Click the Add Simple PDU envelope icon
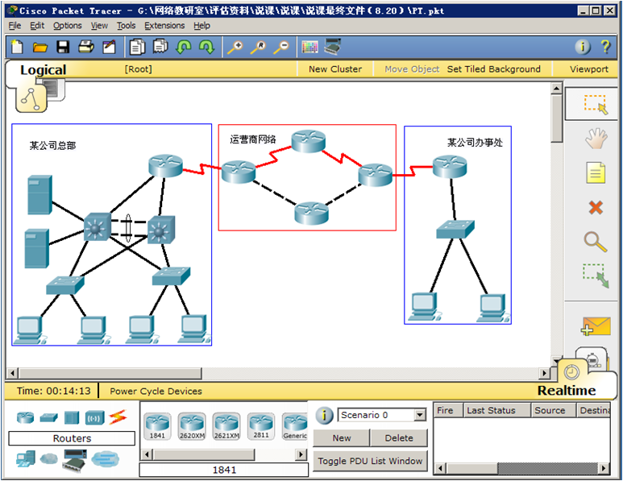Image resolution: width=623 pixels, height=481 pixels. 596,326
